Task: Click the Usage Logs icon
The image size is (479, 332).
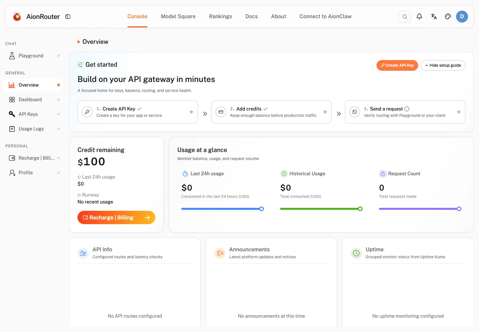Action: 12,129
